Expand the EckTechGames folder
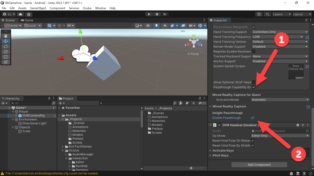The width and height of the screenshot is (314, 176). coord(63,147)
